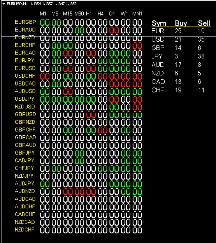Click the NZDCAD pair label
The image size is (216, 243).
point(25,222)
